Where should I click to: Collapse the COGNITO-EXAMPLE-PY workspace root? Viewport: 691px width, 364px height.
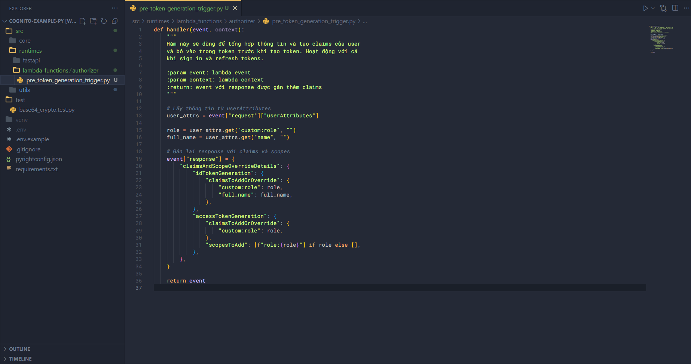[5, 21]
